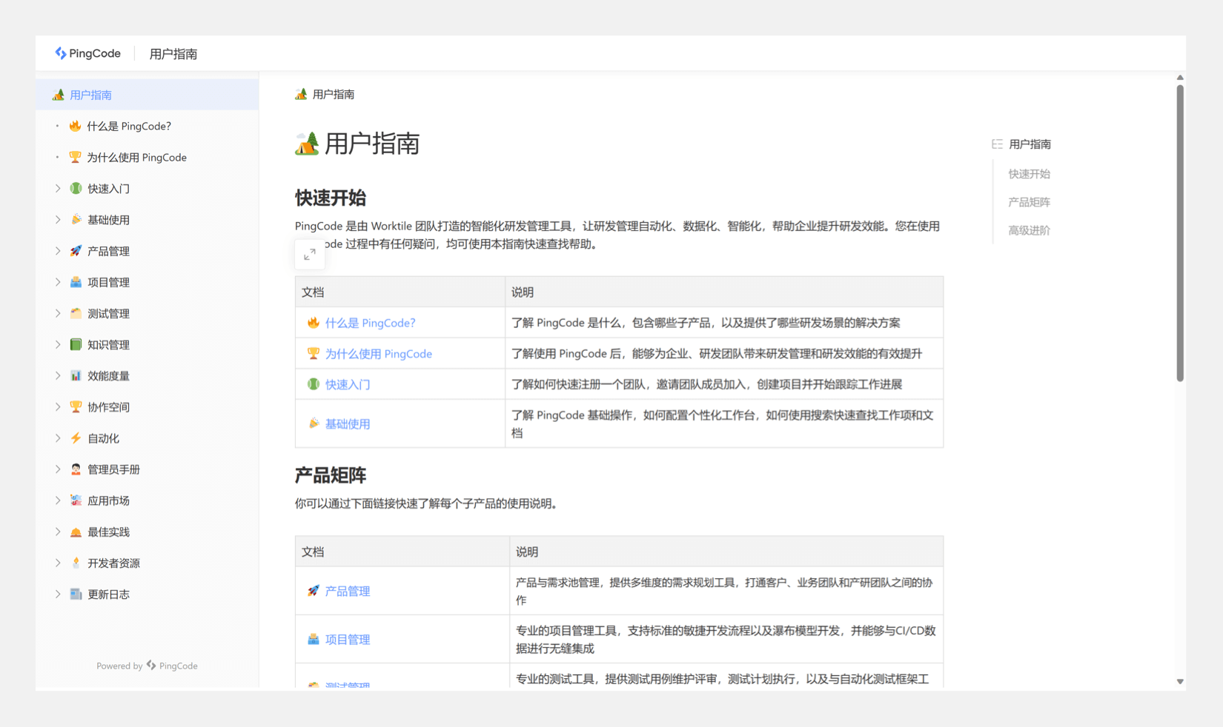Click the green book icon for 知识管理

pos(76,344)
